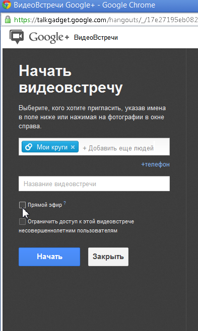Screen dimensions: 198x331
Task: Open the Прямой эфир help question mark
Action: (x=64, y=203)
